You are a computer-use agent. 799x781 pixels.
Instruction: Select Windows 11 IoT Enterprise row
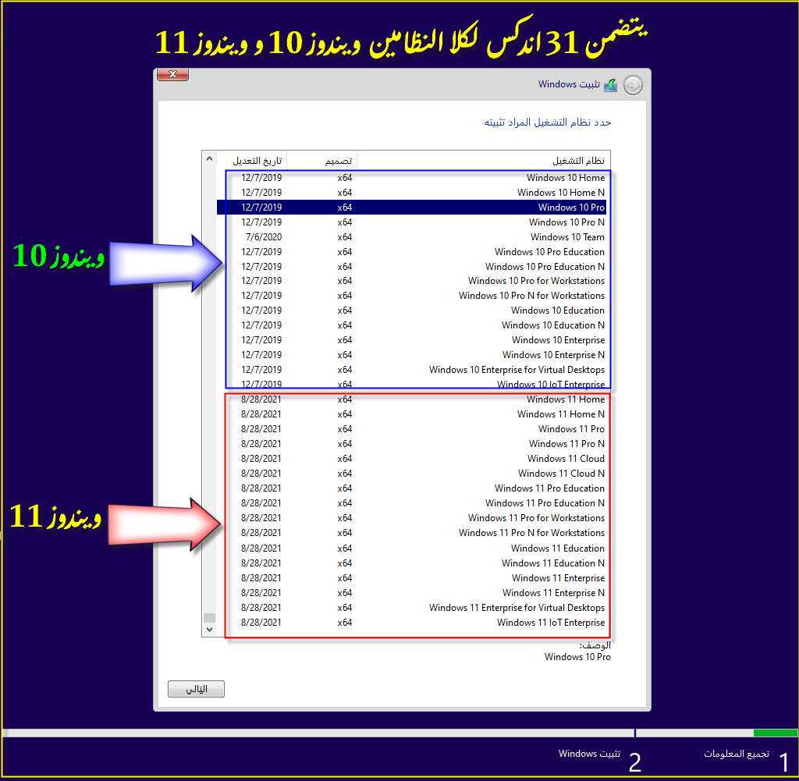pos(412,622)
